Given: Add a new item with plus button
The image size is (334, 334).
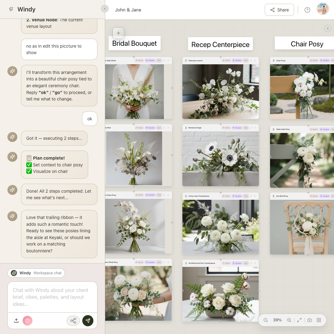Looking at the screenshot, I should pyautogui.click(x=118, y=33).
